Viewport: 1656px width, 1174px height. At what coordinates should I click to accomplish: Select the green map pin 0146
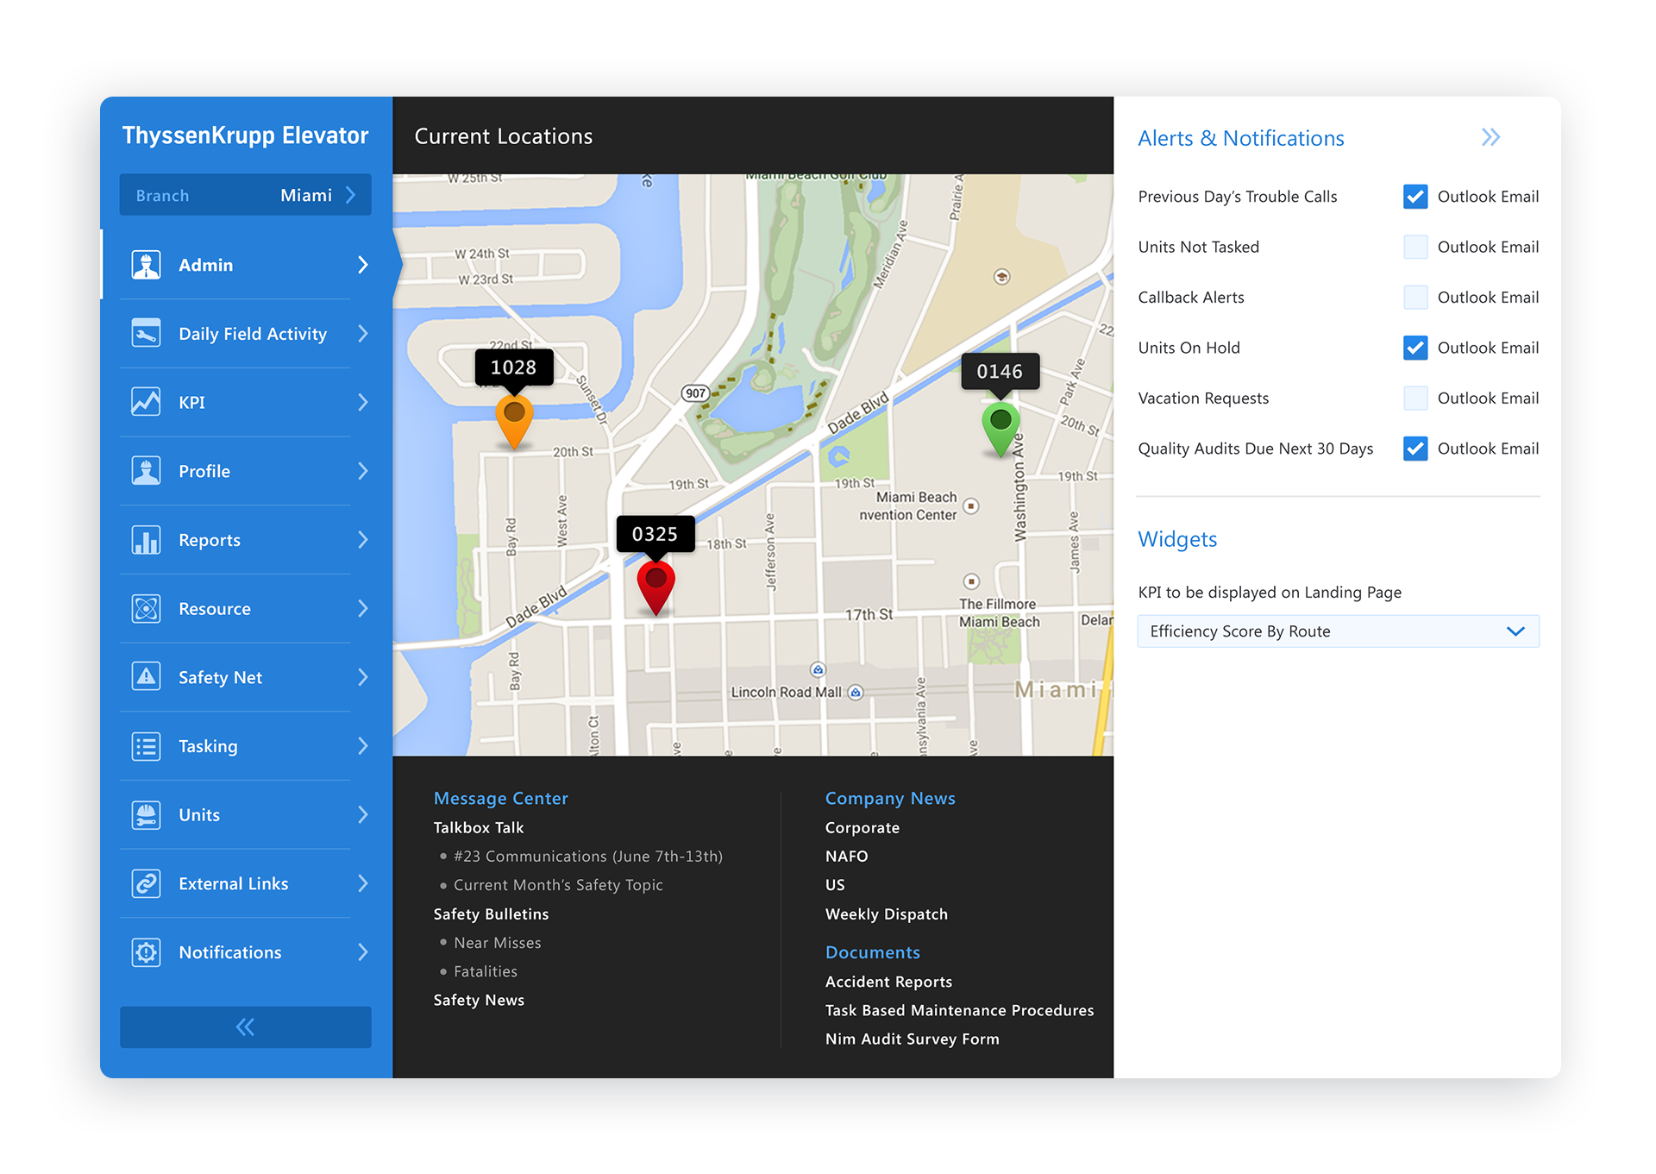click(x=1000, y=430)
